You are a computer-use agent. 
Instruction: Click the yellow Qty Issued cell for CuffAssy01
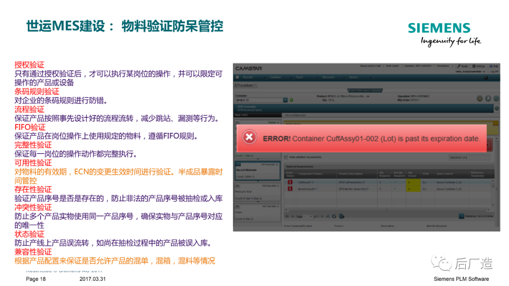coord(411,181)
